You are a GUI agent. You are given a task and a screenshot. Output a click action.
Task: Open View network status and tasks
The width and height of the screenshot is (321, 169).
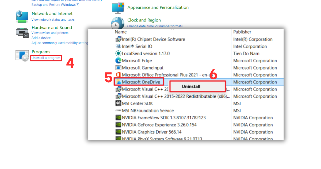(x=53, y=20)
